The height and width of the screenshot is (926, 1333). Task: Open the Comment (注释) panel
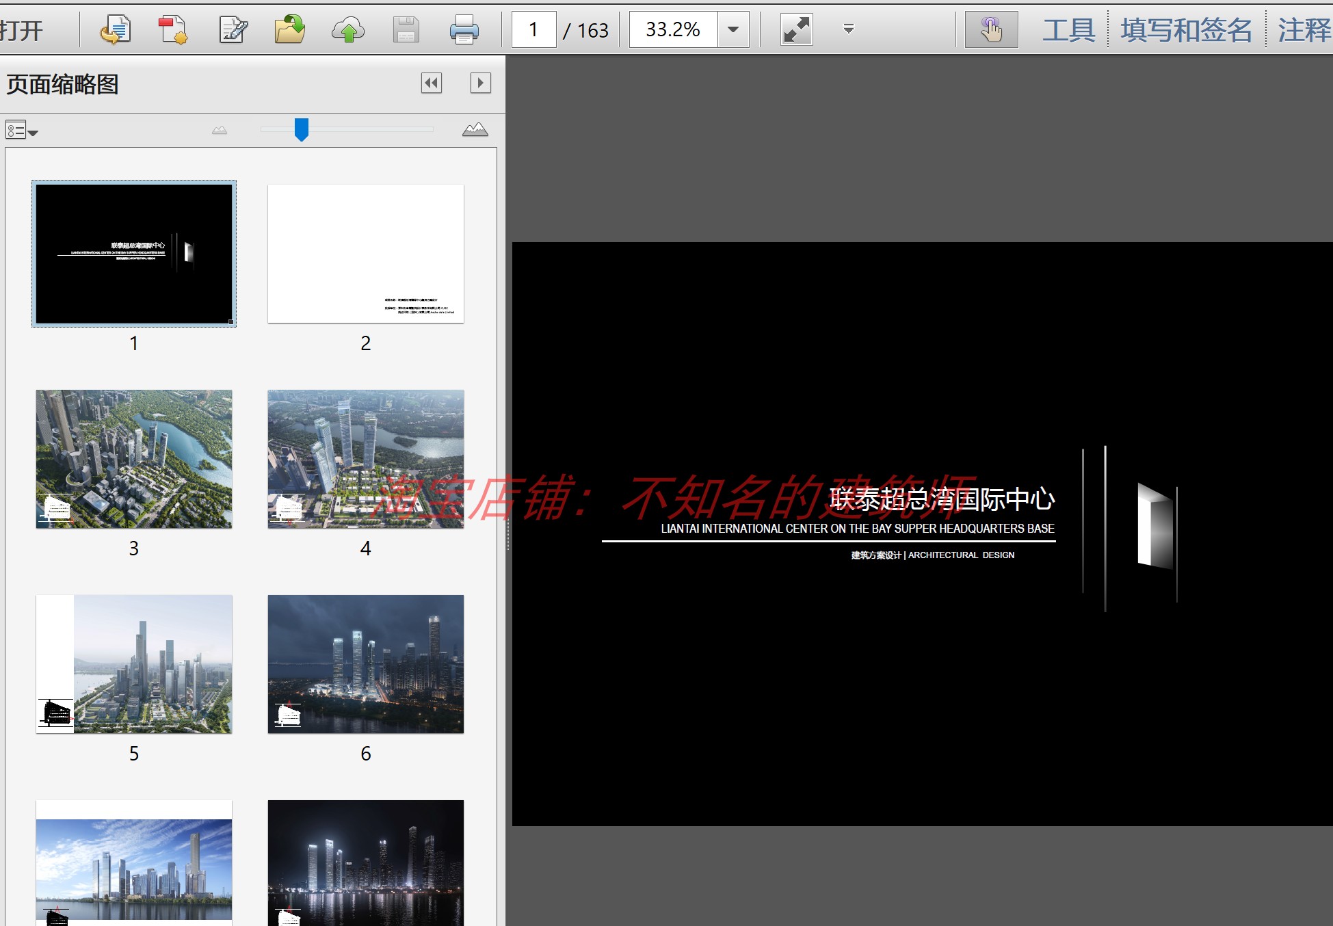pos(1304,30)
